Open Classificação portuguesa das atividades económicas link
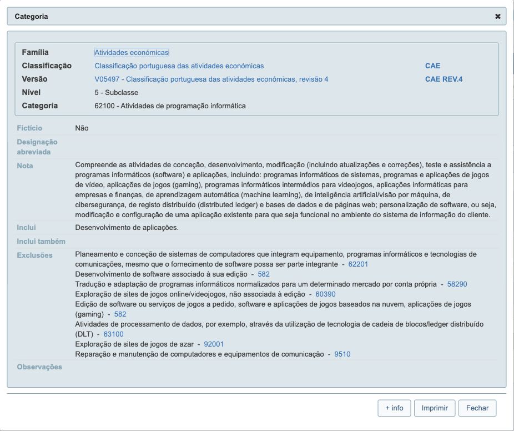514x431 pixels. pos(179,66)
